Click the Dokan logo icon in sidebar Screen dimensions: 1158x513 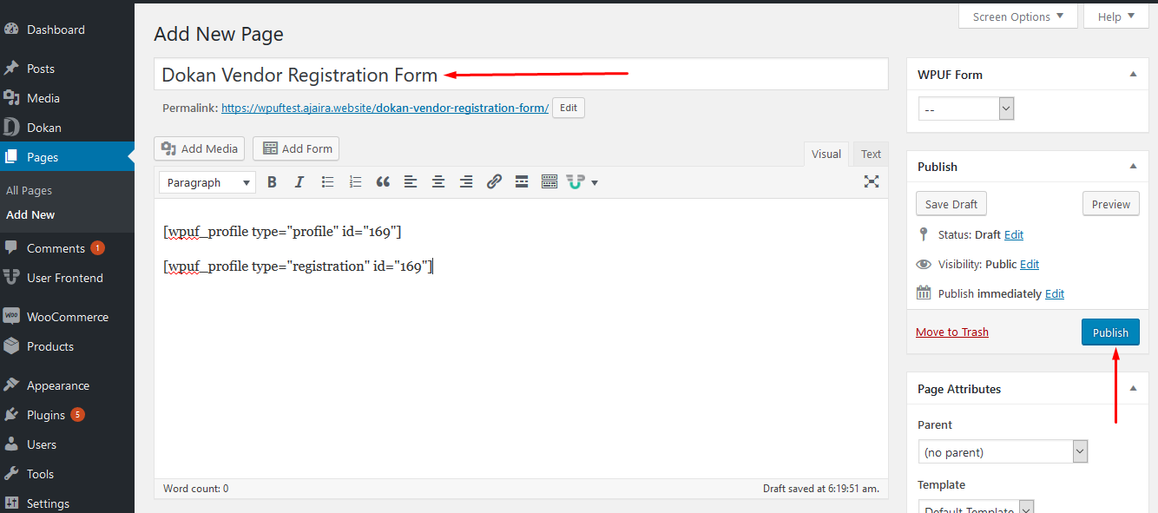[11, 128]
